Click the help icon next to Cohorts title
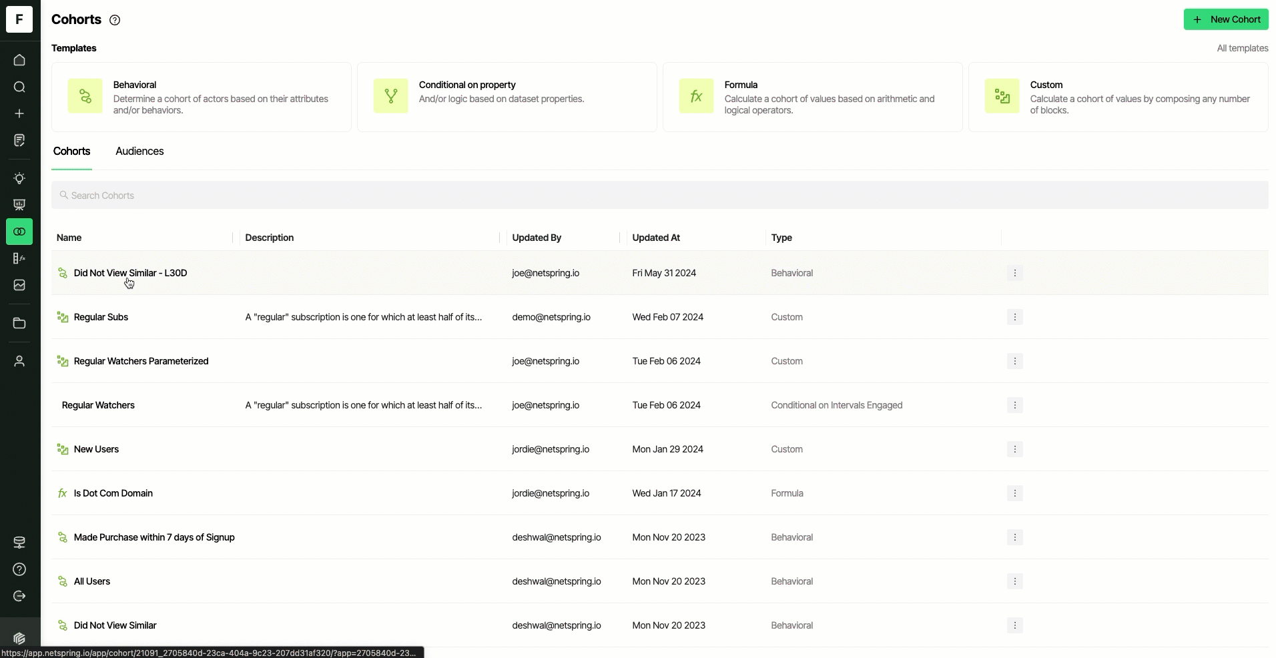 point(115,20)
